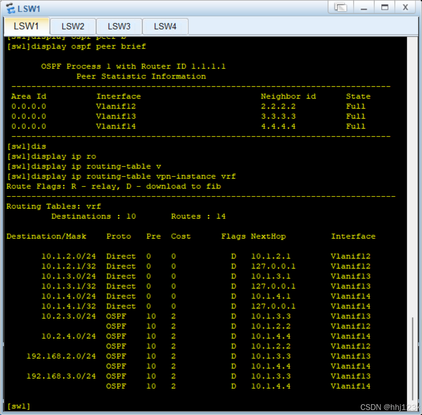
Task: Click the 'Interface' header of routing table
Action: click(353, 236)
